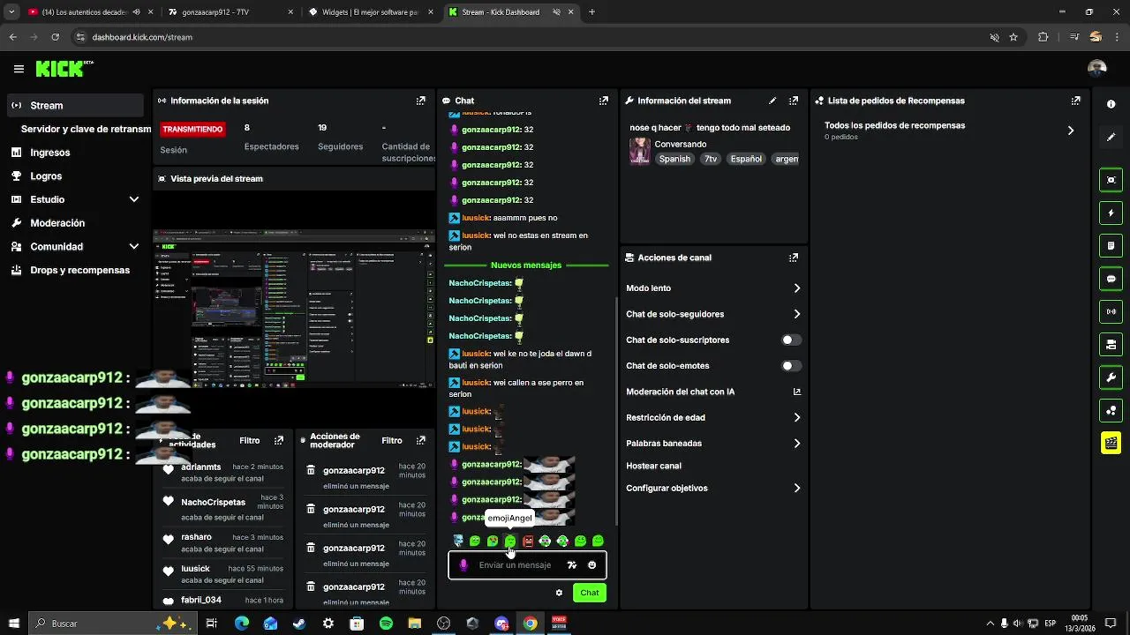Expand the Estudio sidebar section
The height and width of the screenshot is (635, 1130).
coord(134,199)
